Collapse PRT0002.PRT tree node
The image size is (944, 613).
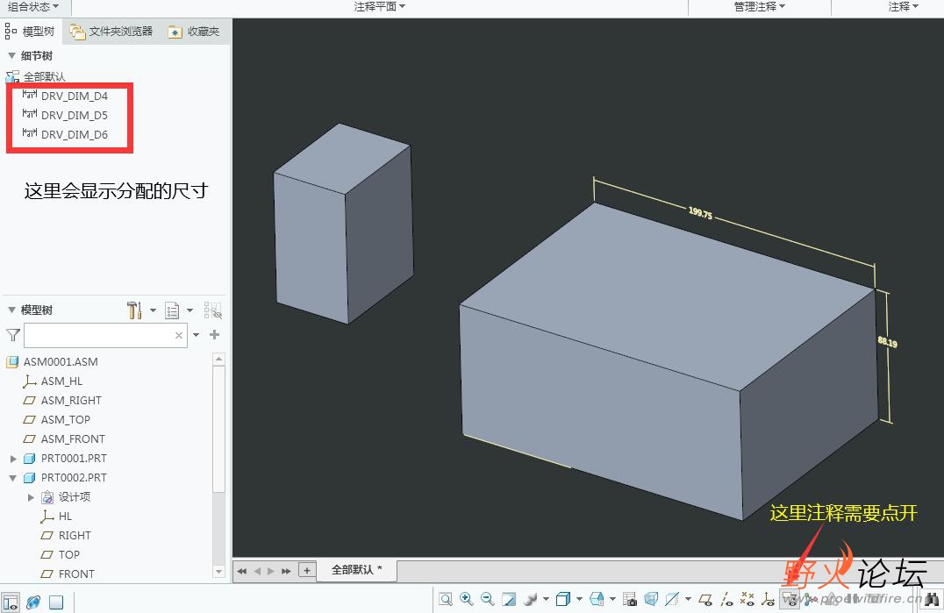point(13,478)
